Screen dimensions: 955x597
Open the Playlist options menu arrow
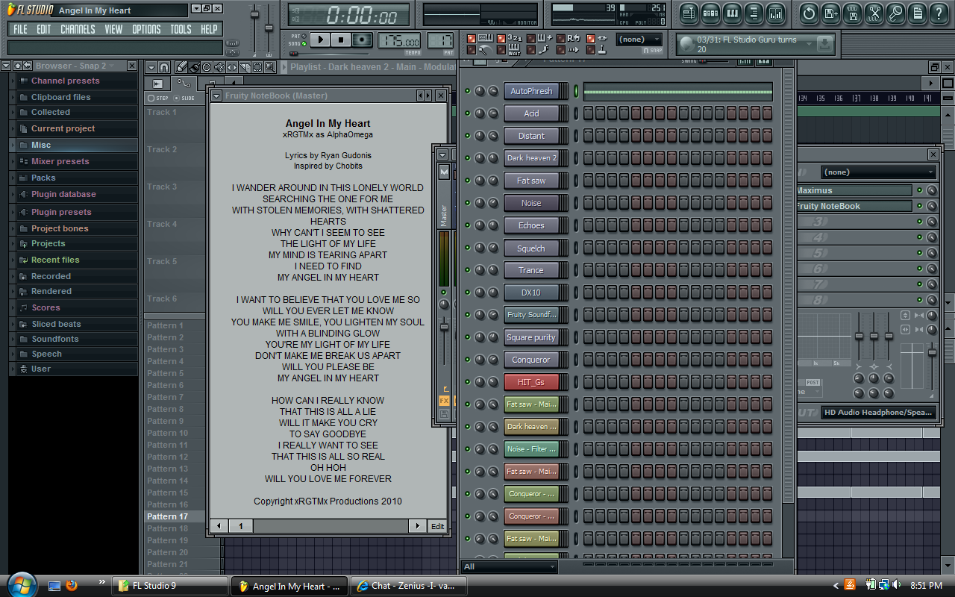pyautogui.click(x=151, y=67)
